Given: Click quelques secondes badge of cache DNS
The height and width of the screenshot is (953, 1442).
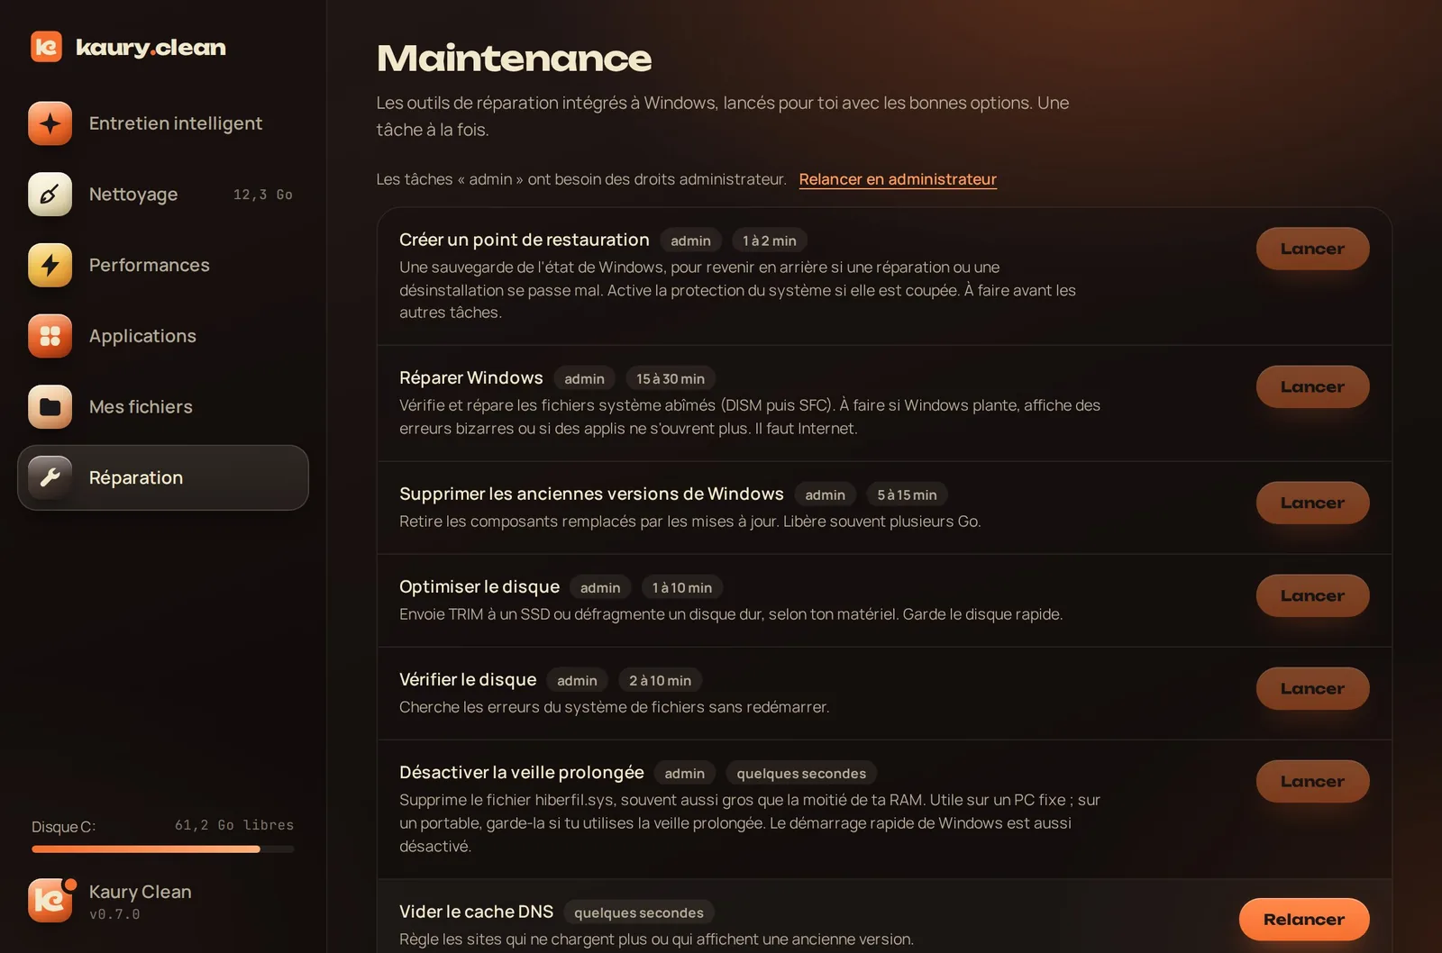Looking at the screenshot, I should pos(639,912).
